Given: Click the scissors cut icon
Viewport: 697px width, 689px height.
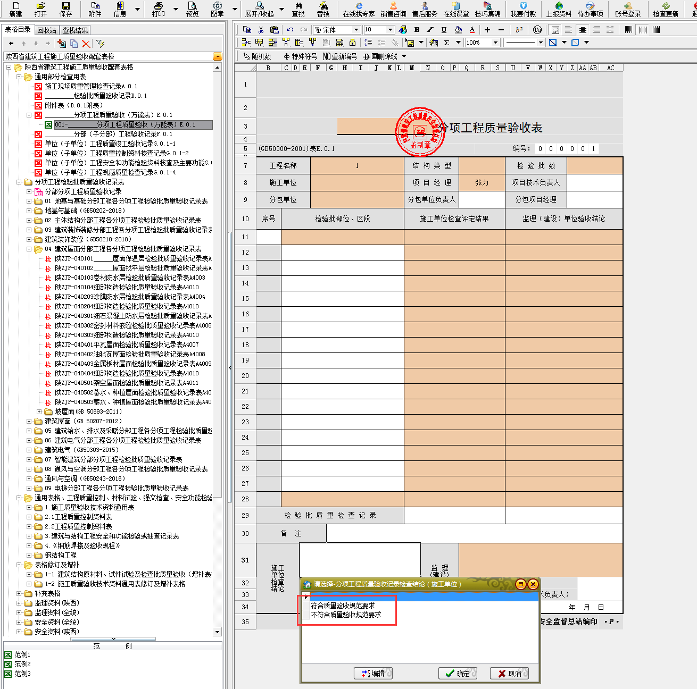Looking at the screenshot, I should coord(261,30).
